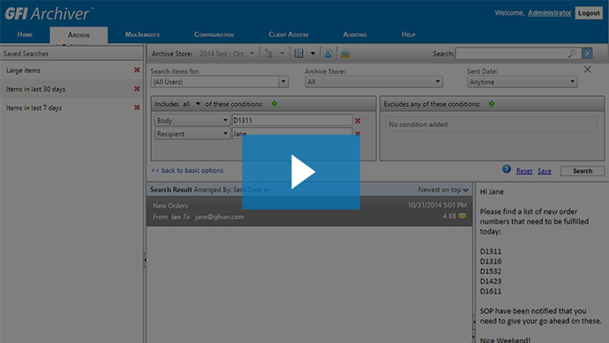609x343 pixels.
Task: Switch to the MailInsights tab
Action: [142, 34]
